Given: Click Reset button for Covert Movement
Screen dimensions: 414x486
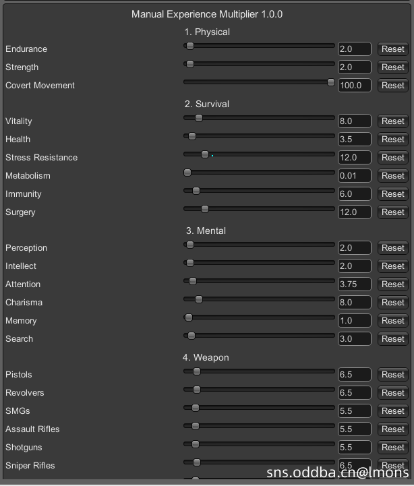Looking at the screenshot, I should click(x=392, y=86).
